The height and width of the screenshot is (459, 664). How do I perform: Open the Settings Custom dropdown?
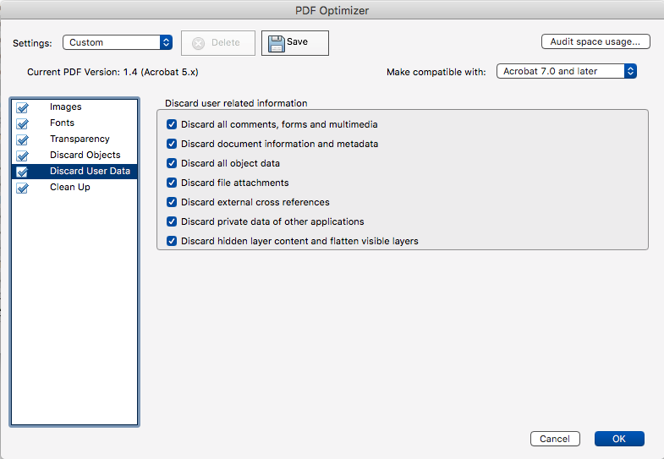pyautogui.click(x=118, y=42)
